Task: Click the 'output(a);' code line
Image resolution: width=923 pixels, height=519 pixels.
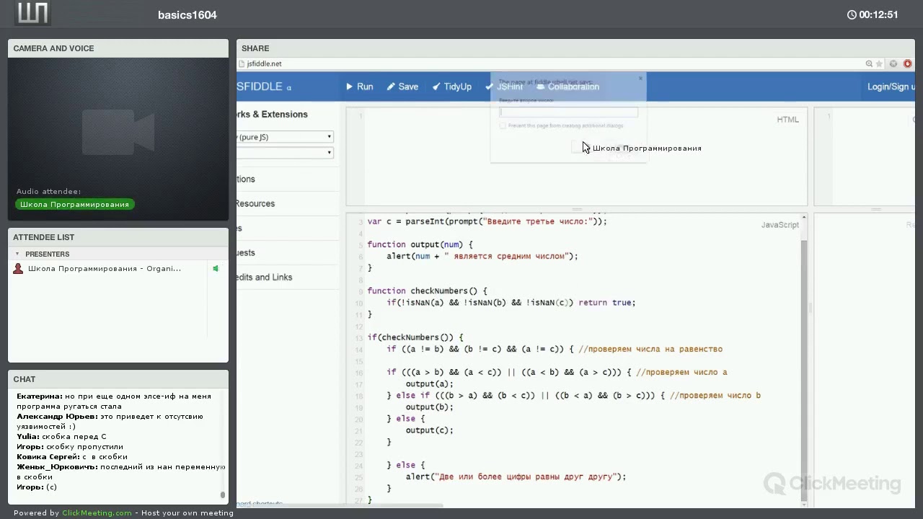Action: (x=429, y=383)
